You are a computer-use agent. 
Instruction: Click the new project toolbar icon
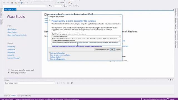[x=12, y=2]
